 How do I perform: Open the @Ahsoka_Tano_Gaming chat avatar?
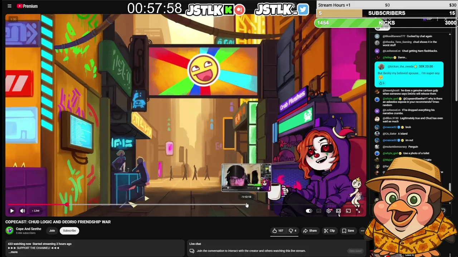point(377,42)
